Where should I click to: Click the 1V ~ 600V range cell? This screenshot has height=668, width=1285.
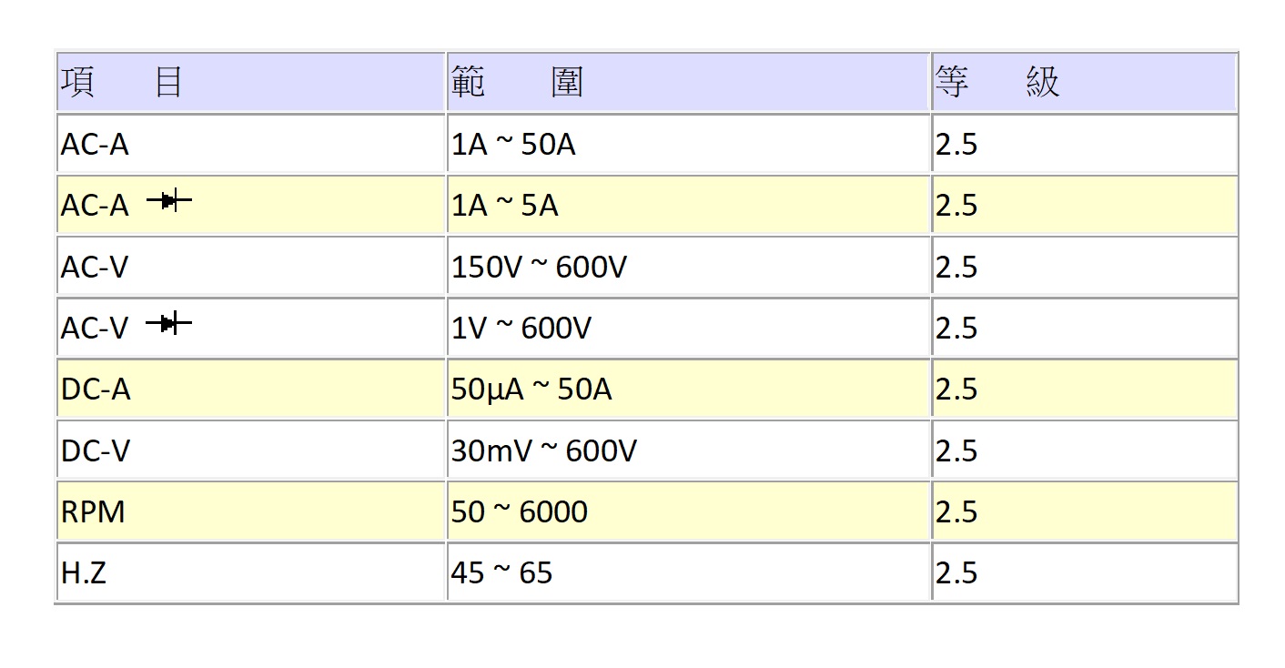(x=521, y=328)
